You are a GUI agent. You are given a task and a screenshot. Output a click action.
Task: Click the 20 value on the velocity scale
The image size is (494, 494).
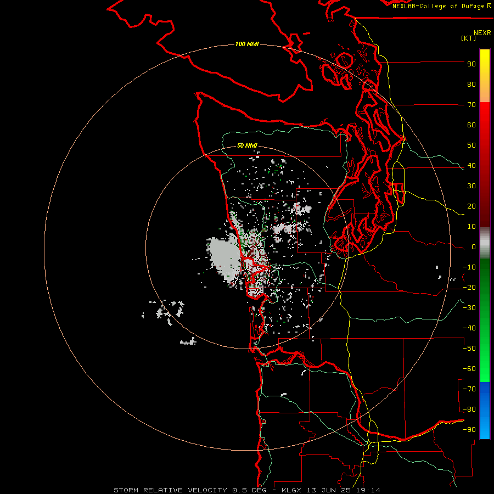pyautogui.click(x=471, y=206)
